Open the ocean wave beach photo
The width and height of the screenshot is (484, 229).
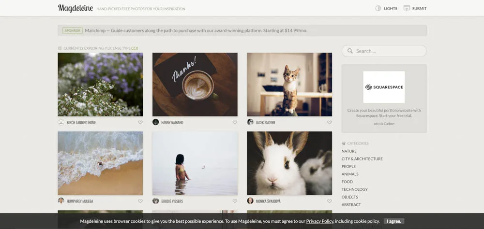point(100,163)
